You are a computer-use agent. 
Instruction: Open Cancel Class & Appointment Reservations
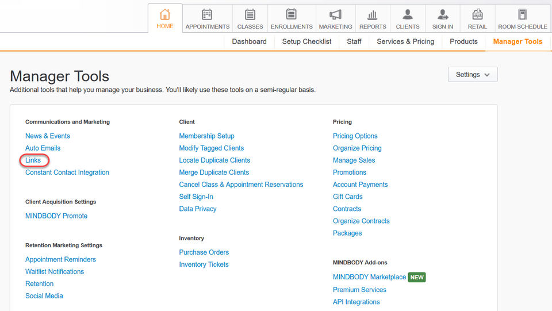(x=241, y=185)
